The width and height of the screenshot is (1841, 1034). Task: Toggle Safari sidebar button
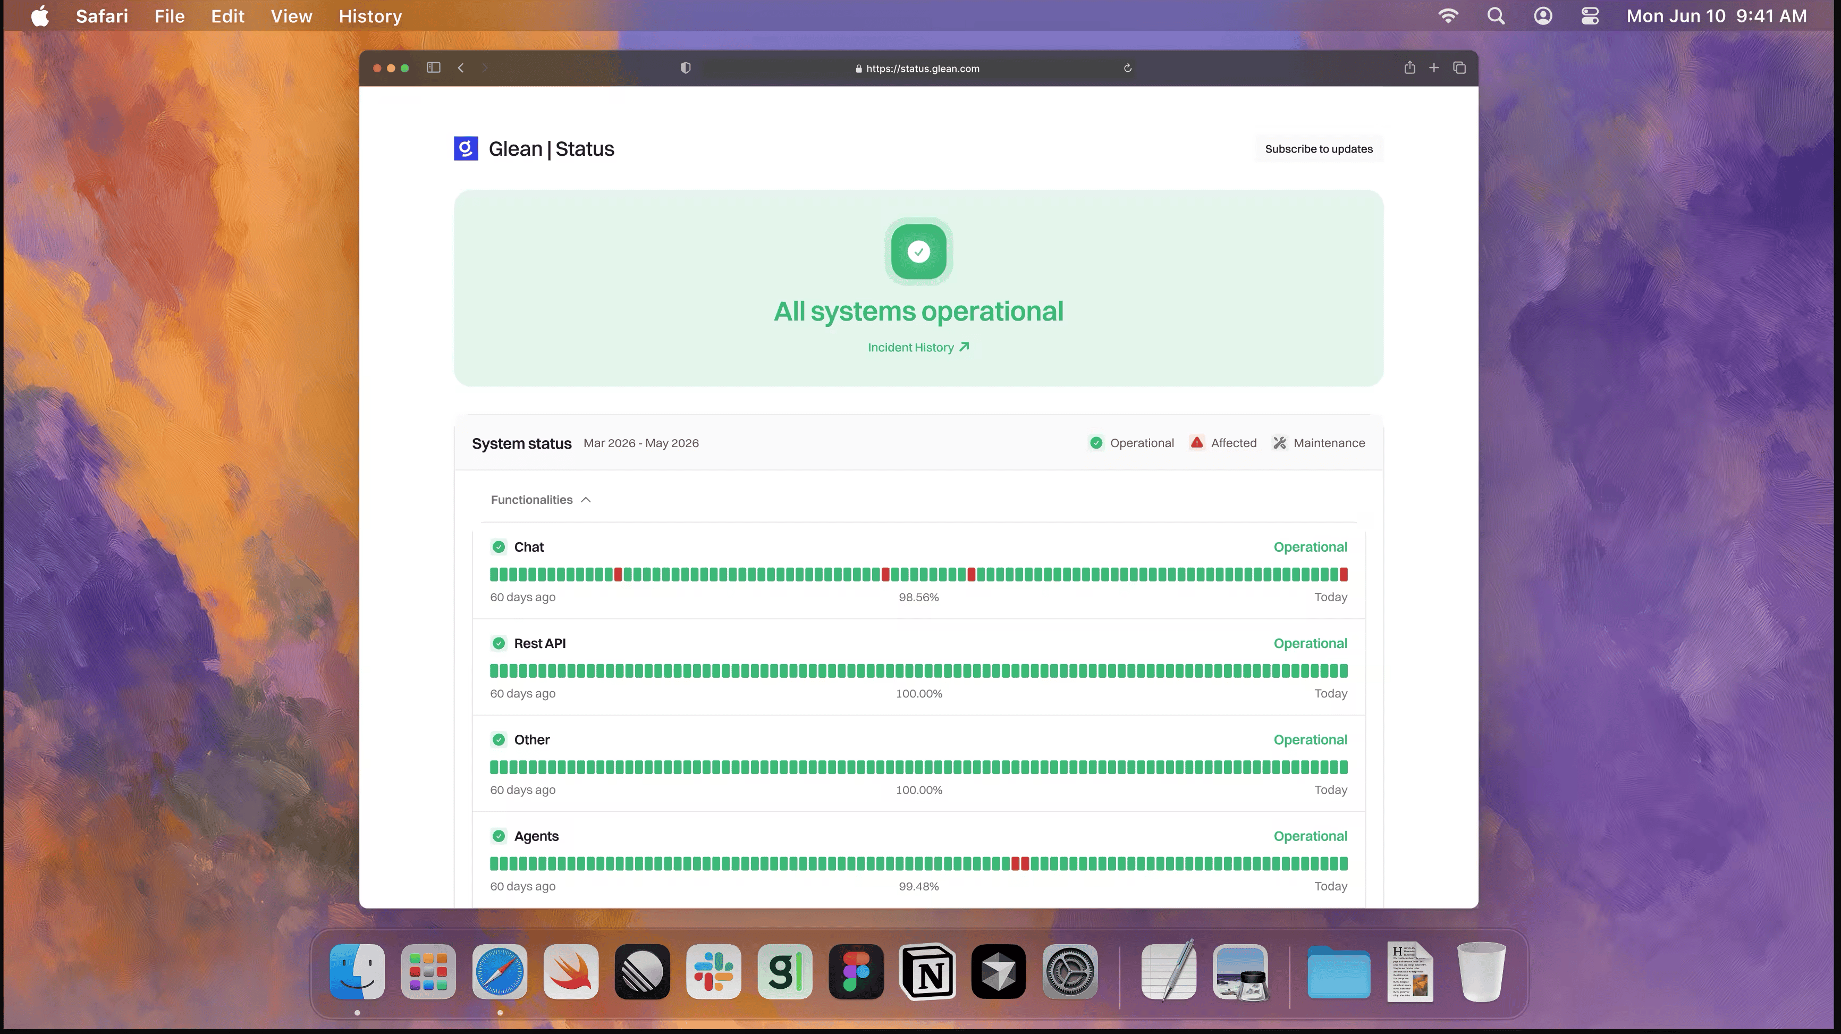433,68
